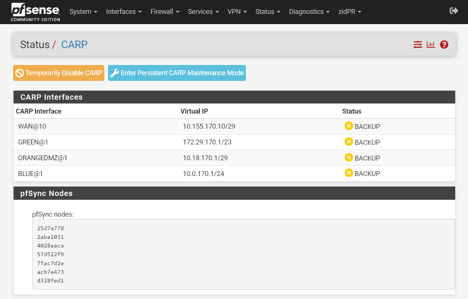The height and width of the screenshot is (299, 468).
Task: Click the logout icon top right
Action: [453, 11]
